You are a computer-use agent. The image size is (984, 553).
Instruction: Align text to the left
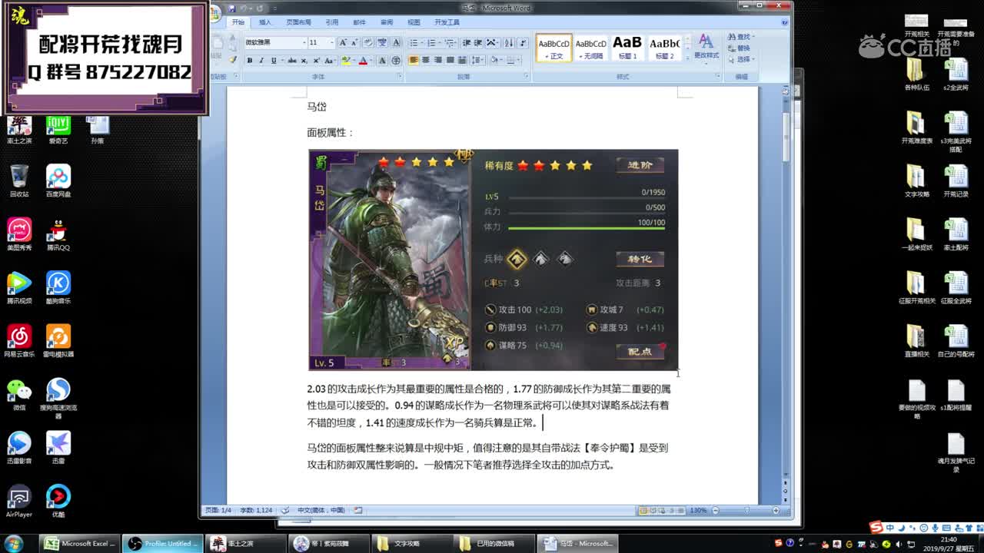pos(414,61)
